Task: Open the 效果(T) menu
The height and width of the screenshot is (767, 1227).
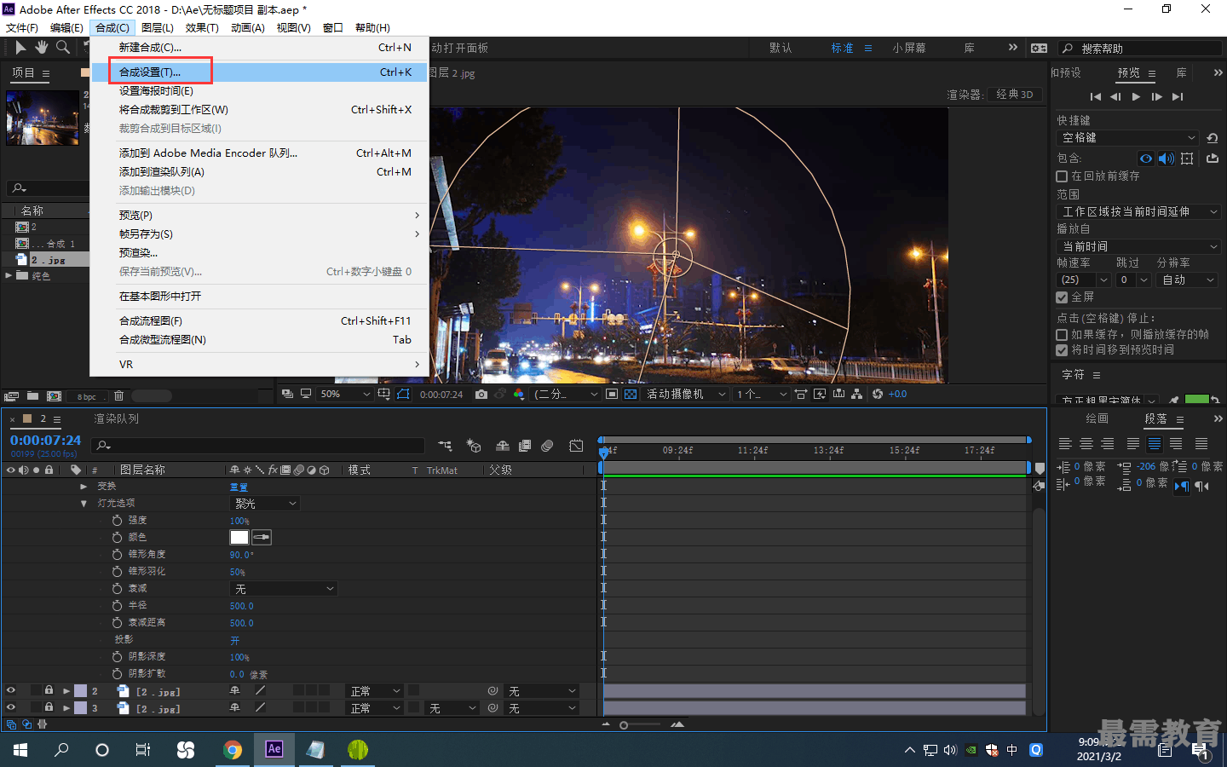Action: pyautogui.click(x=202, y=27)
